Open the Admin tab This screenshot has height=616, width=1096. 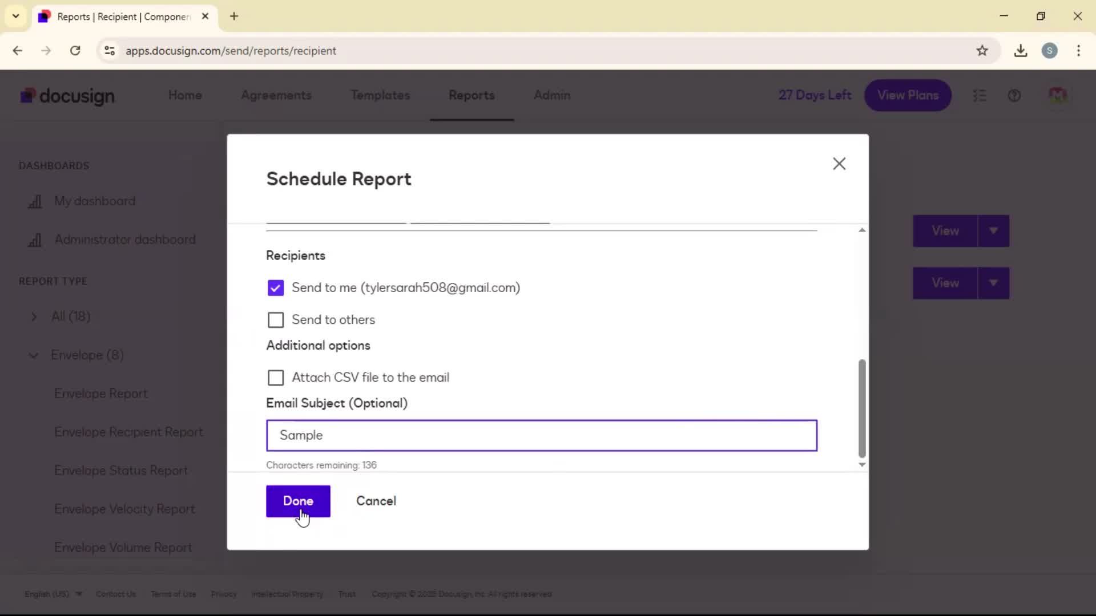tap(552, 95)
